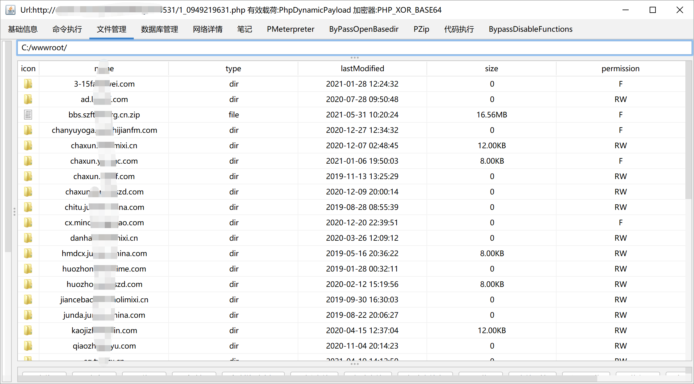Click the folder icon of the cx.min row
The width and height of the screenshot is (694, 384).
28,223
